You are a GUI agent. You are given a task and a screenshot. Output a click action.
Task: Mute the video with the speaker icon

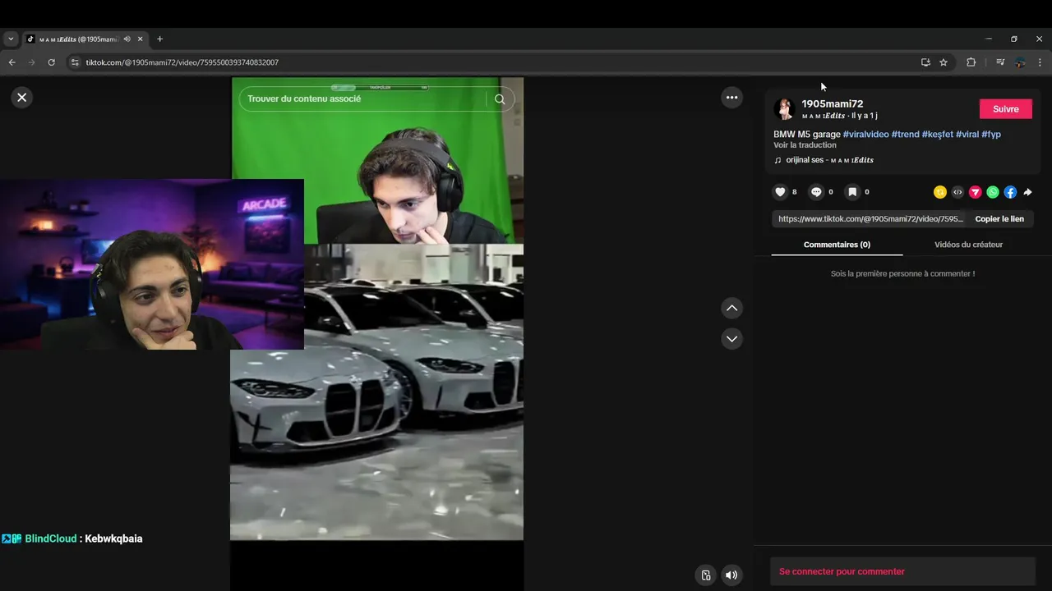731,575
